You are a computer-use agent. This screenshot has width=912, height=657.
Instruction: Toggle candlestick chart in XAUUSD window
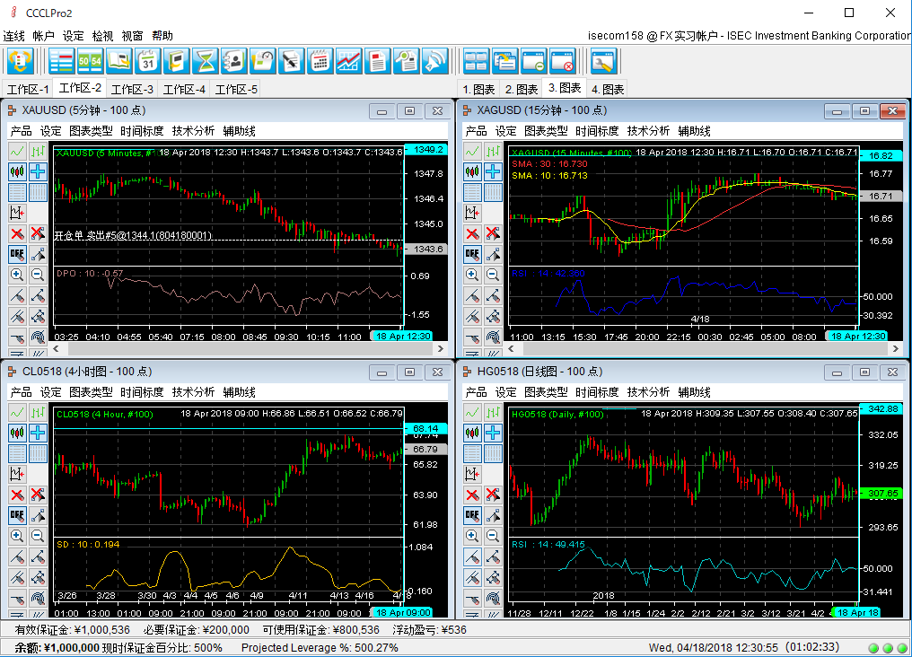(x=17, y=171)
